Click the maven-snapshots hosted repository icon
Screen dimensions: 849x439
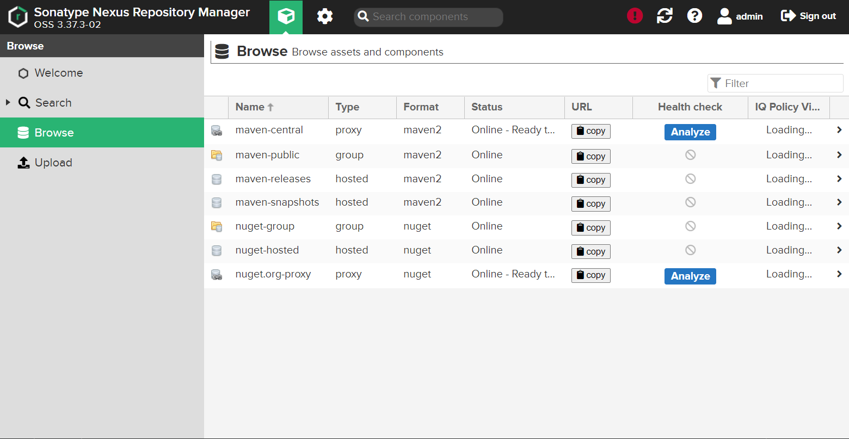point(217,203)
